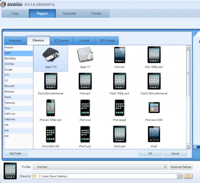Screen dimensions: 200x183
Task: Click the round slider knob at right edge
Action: tap(195, 147)
